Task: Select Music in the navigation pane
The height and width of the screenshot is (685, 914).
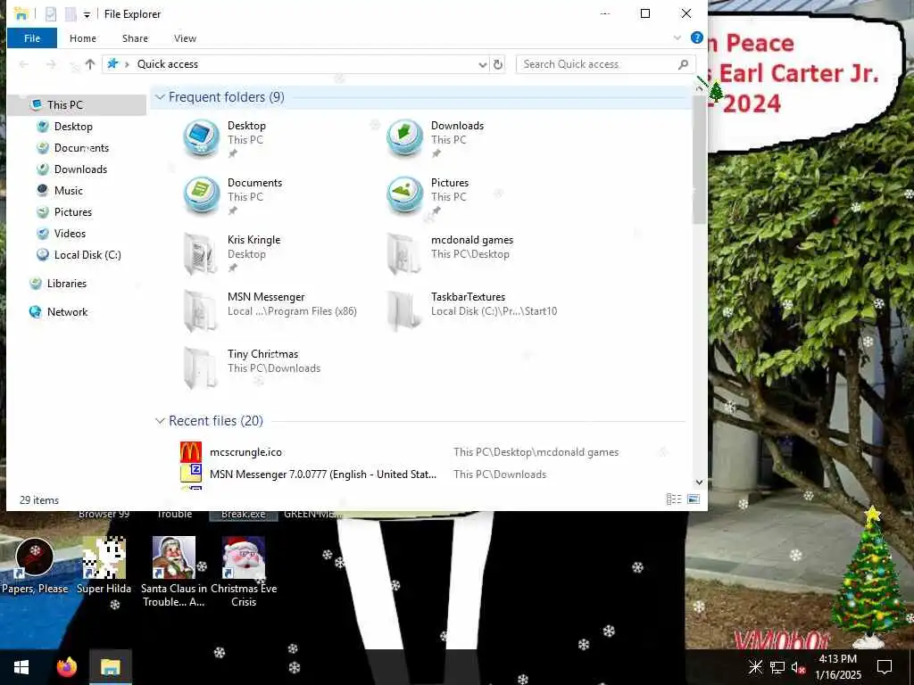Action: pyautogui.click(x=68, y=191)
